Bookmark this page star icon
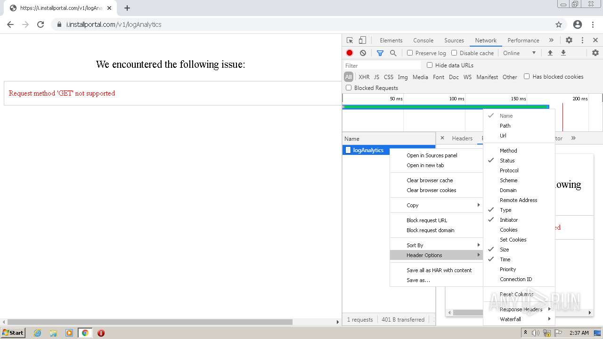This screenshot has width=603, height=339. coord(559,24)
